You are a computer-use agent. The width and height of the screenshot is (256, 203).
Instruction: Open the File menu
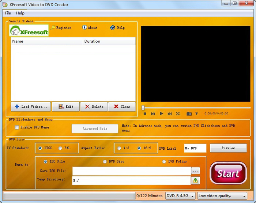[x=8, y=13]
